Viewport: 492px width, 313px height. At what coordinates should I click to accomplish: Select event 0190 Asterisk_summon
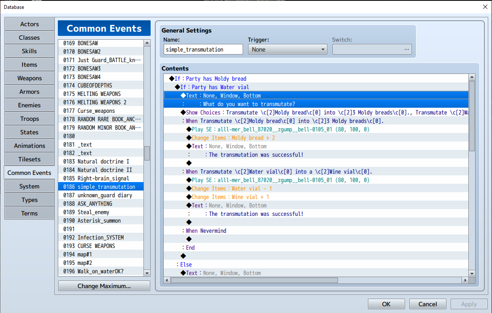(x=101, y=220)
